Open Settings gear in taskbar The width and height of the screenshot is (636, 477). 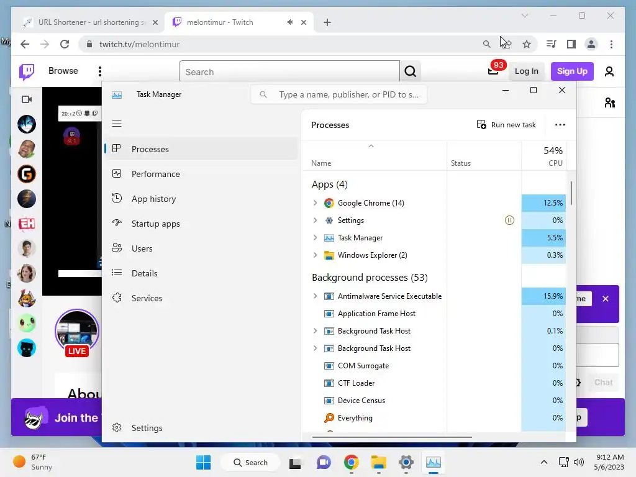406,462
